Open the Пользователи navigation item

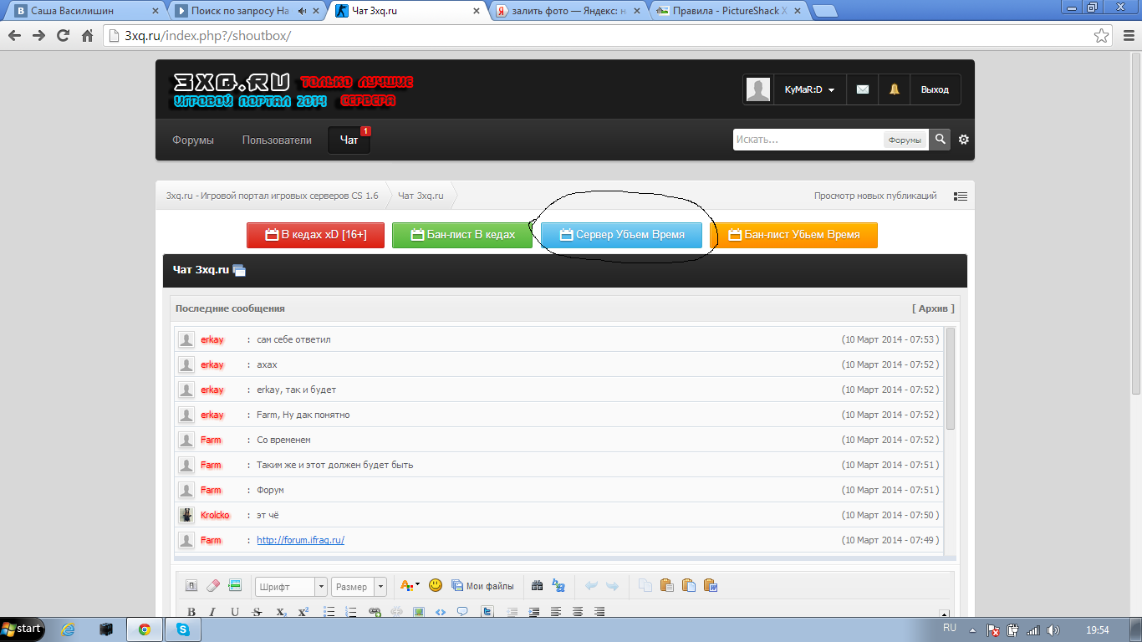click(277, 140)
